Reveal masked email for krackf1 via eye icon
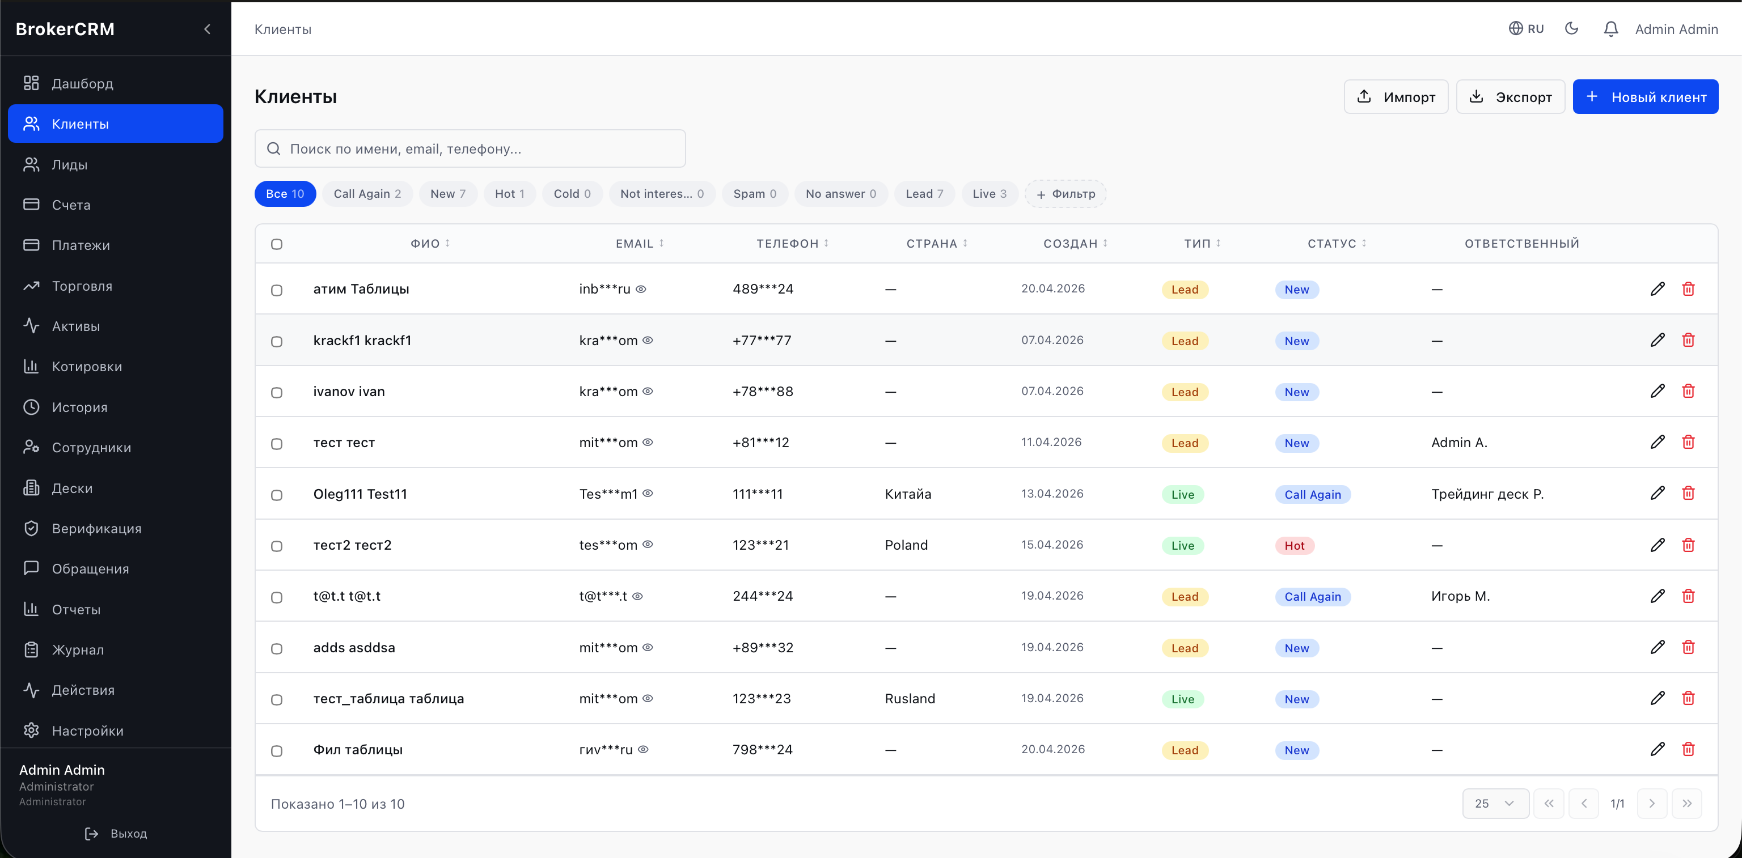Image resolution: width=1742 pixels, height=858 pixels. point(649,341)
